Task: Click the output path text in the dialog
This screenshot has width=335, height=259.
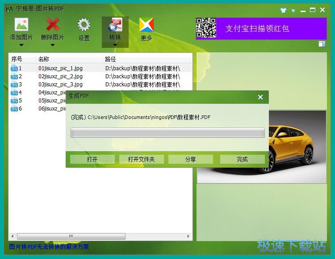Action: click(x=141, y=117)
